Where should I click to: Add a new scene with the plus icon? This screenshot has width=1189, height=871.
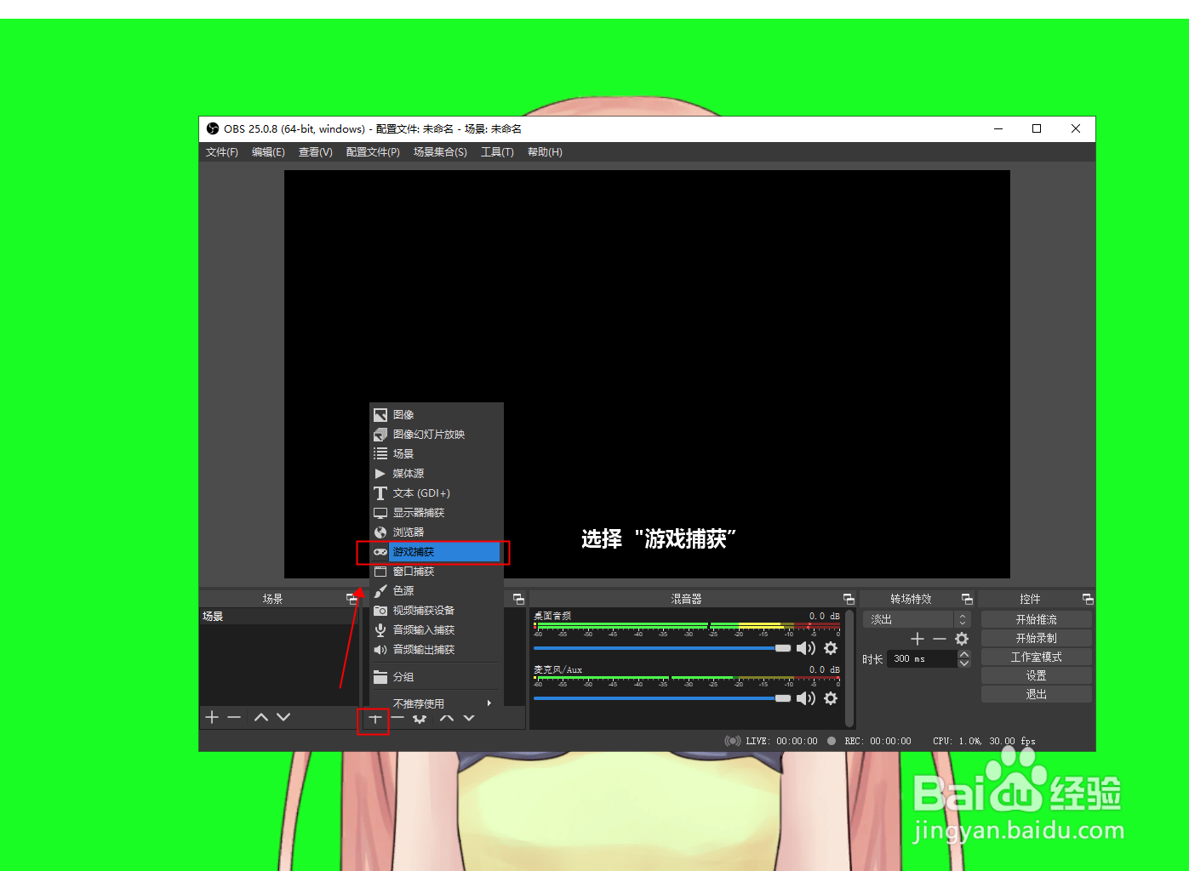(x=212, y=718)
